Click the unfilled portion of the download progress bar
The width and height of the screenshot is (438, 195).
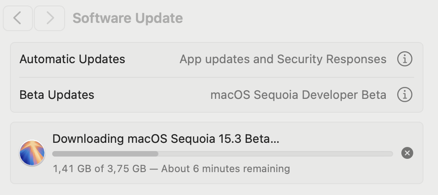point(276,154)
